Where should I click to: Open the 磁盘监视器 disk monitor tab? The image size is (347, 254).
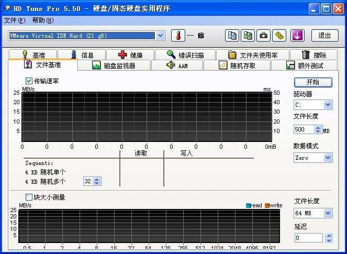coord(114,65)
